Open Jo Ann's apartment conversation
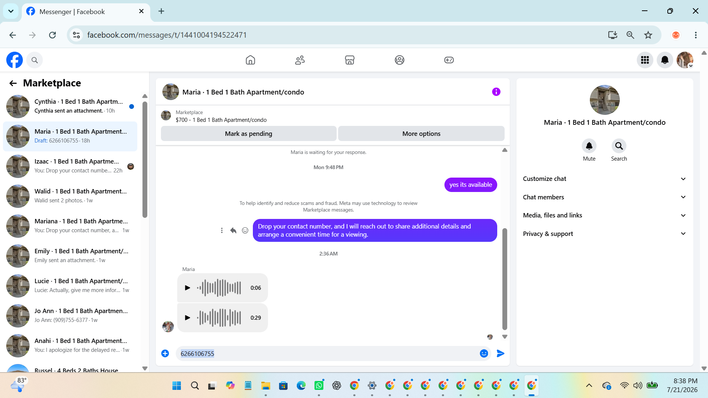 (x=70, y=316)
